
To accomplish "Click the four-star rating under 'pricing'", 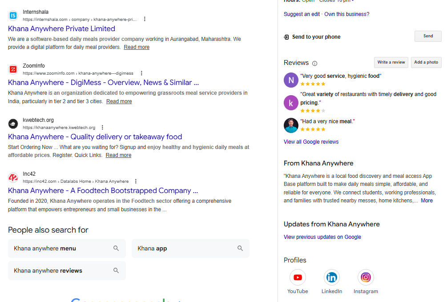I will point(313,111).
